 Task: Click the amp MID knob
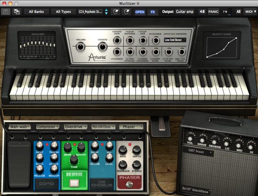238,145
